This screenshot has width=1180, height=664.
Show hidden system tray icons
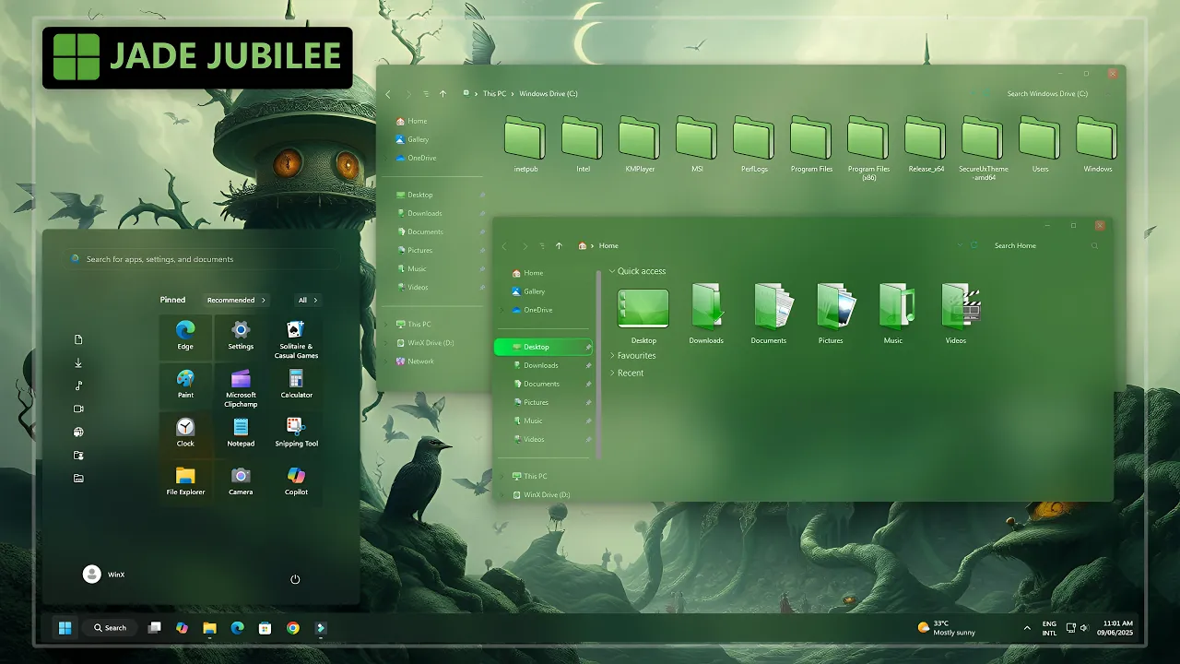coord(1027,628)
